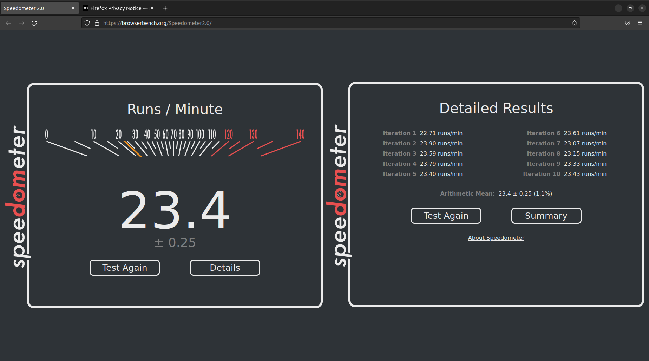Viewport: 649px width, 361px height.
Task: Click Test Again in Runs / Minute panel
Action: click(125, 268)
